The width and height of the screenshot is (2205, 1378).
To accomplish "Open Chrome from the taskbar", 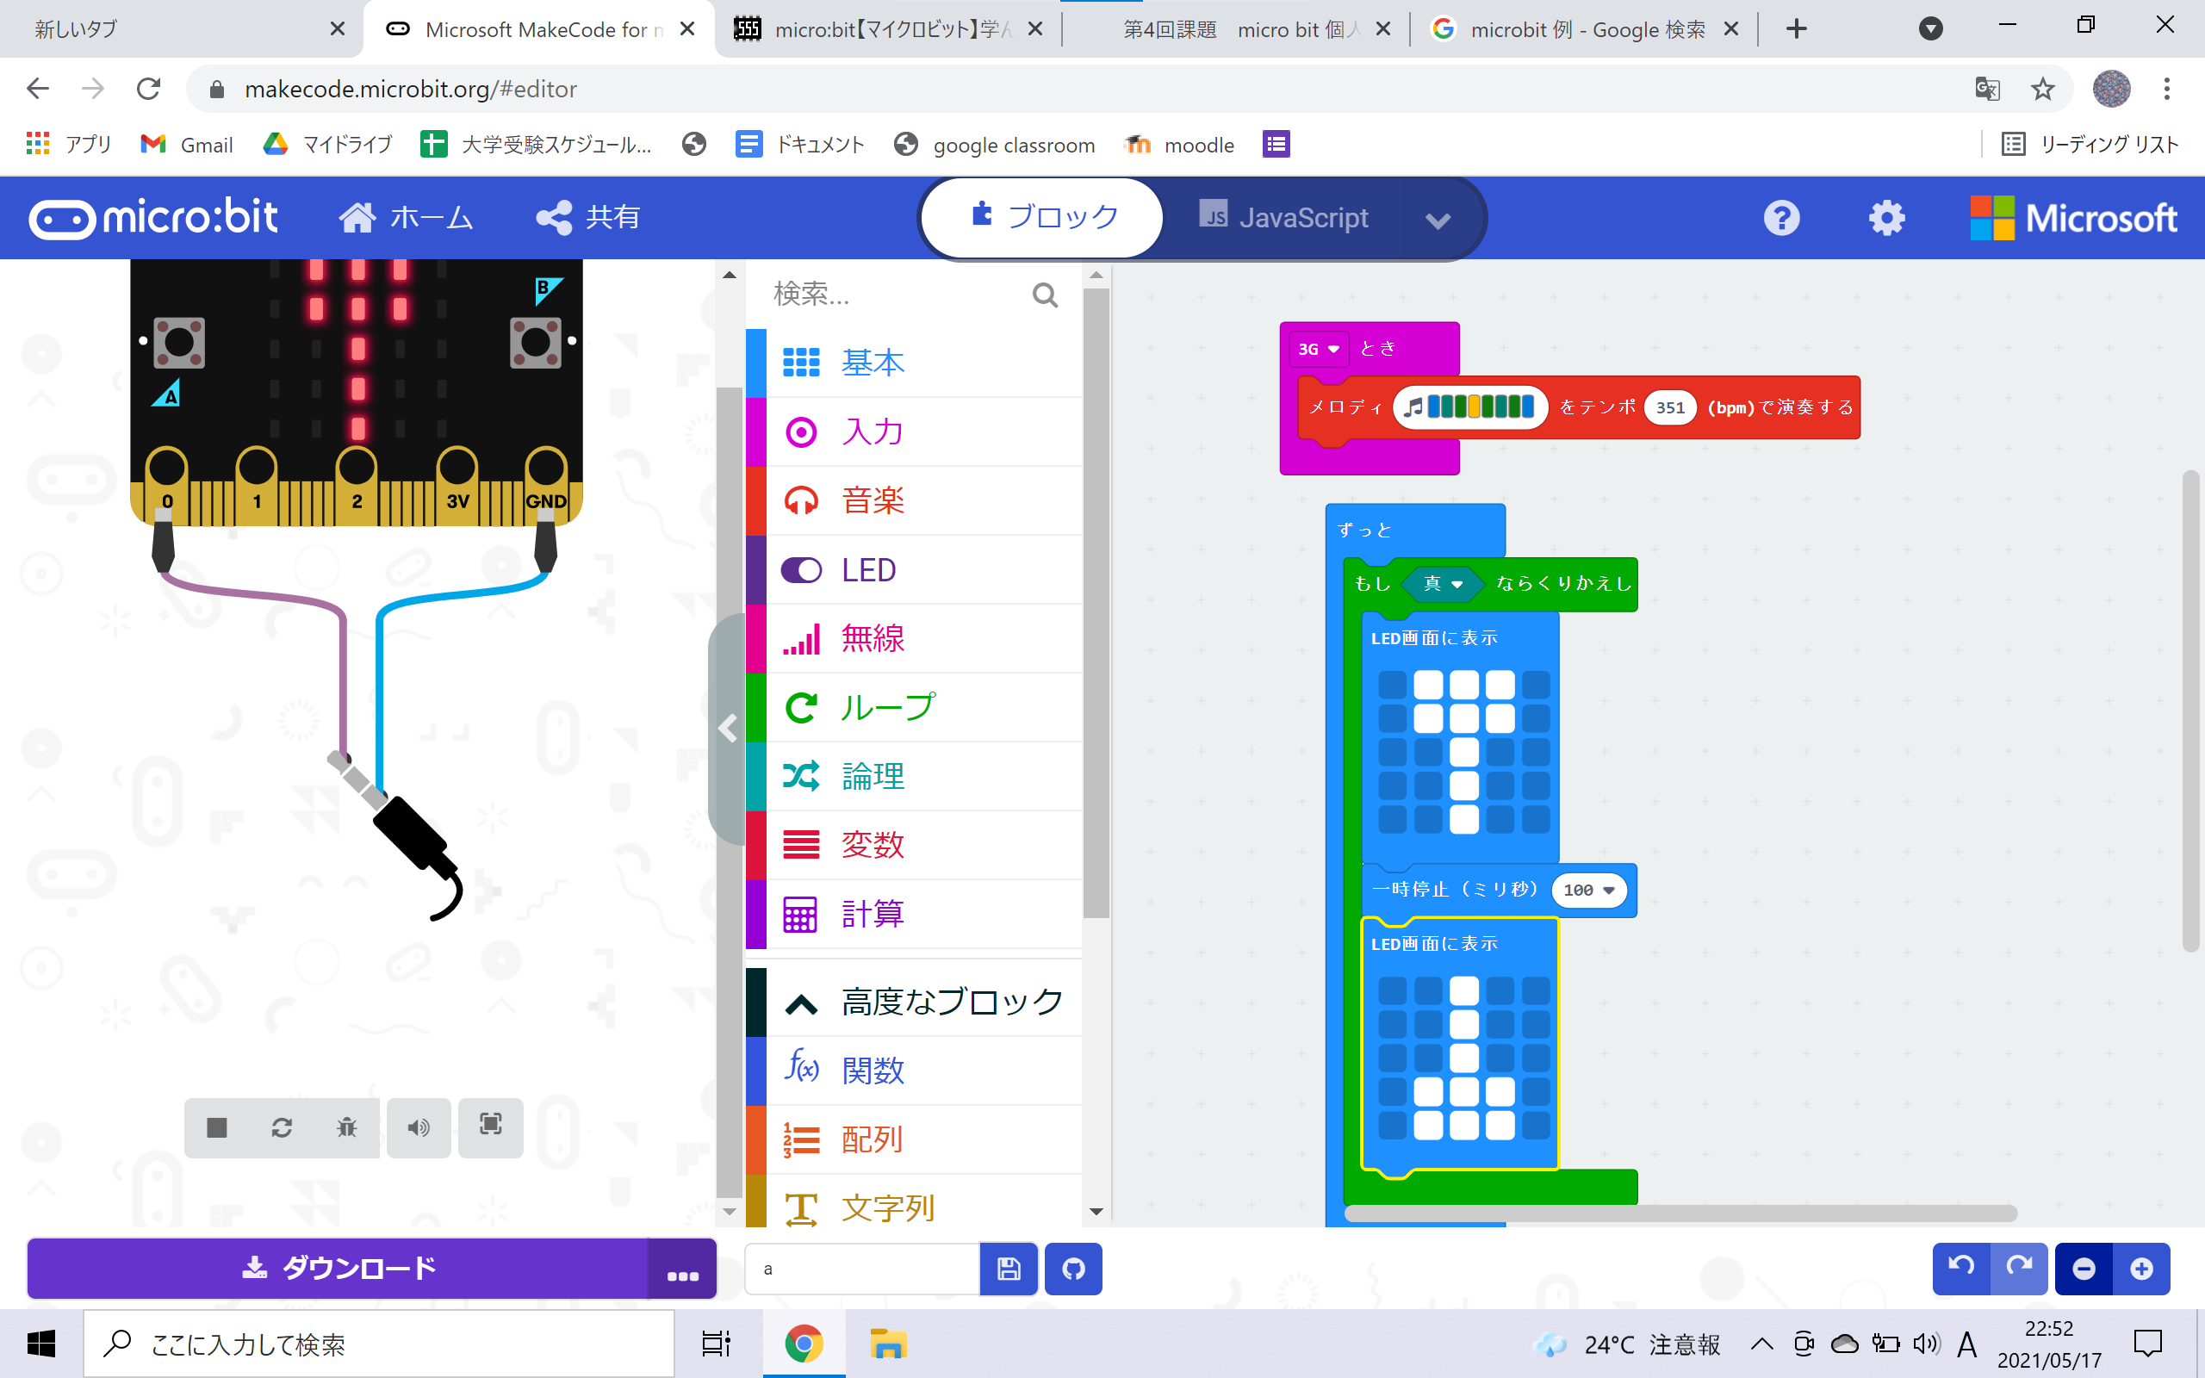I will click(803, 1344).
